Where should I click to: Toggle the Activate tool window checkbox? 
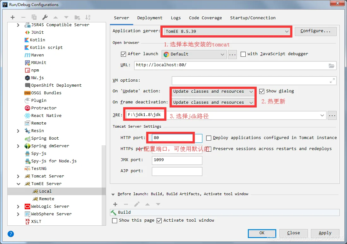159,221
